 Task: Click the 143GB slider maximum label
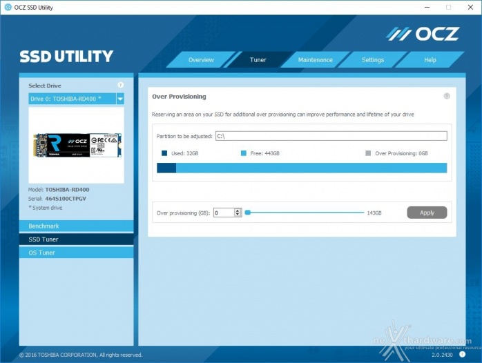374,213
